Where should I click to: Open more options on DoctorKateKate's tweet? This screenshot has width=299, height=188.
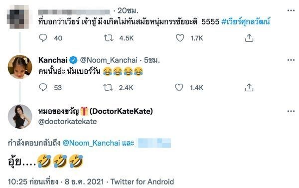pyautogui.click(x=291, y=111)
